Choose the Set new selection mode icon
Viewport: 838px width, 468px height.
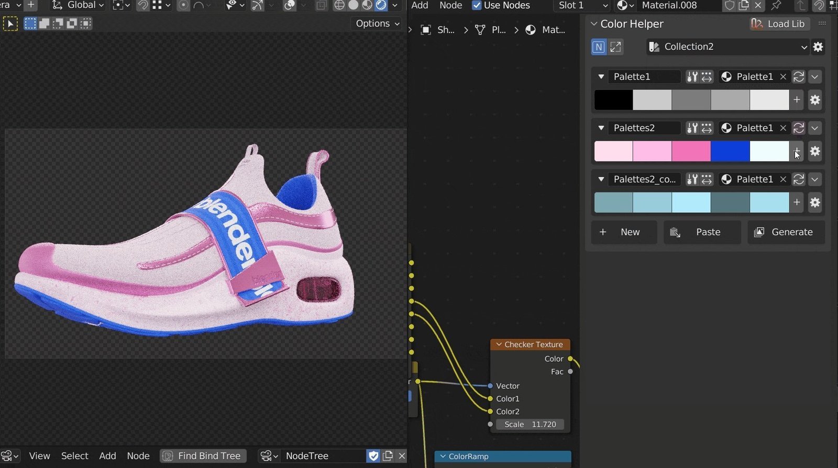tap(30, 24)
